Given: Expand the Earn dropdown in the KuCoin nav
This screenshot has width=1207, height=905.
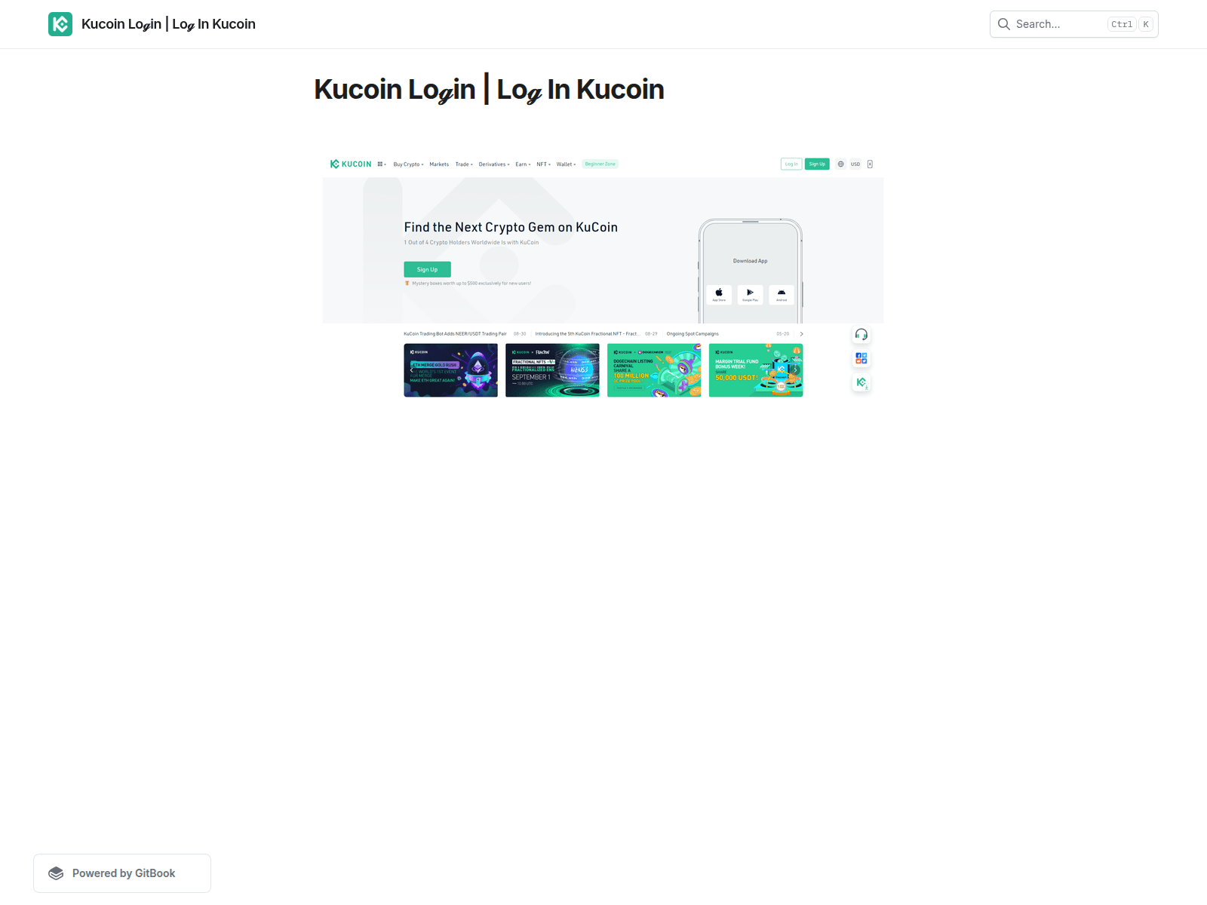Looking at the screenshot, I should point(523,164).
